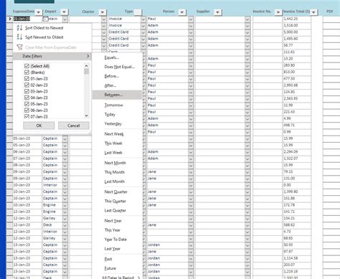Uncheck 06-Jan-23 in filter list

pyautogui.click(x=27, y=110)
